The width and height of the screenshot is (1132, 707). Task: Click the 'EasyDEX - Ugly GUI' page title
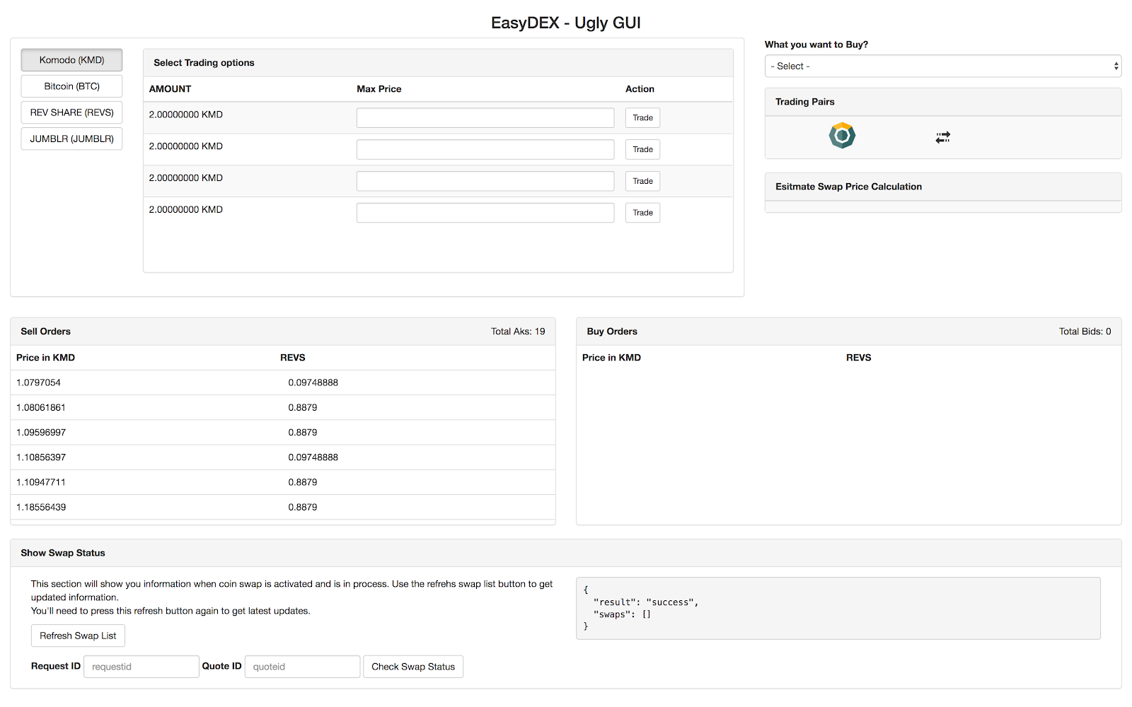[x=566, y=23]
